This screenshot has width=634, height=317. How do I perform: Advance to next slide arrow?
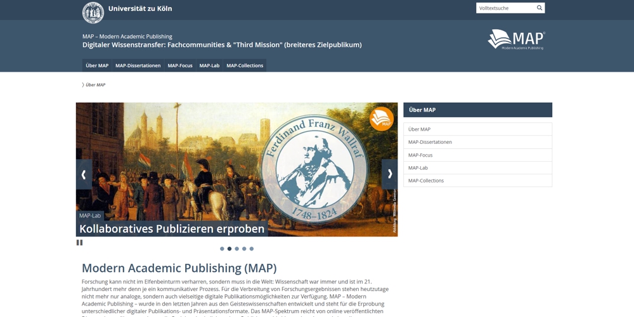[390, 174]
